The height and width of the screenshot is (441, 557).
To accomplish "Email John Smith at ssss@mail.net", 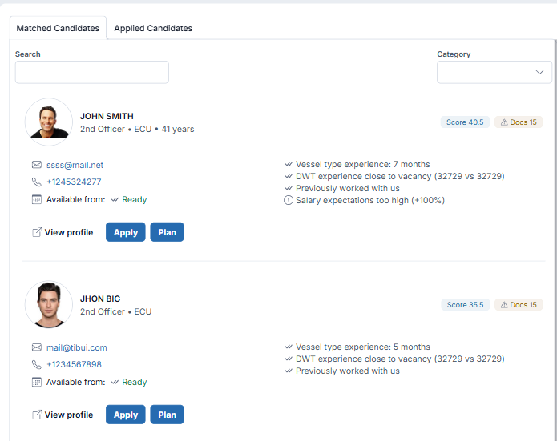I will click(75, 165).
